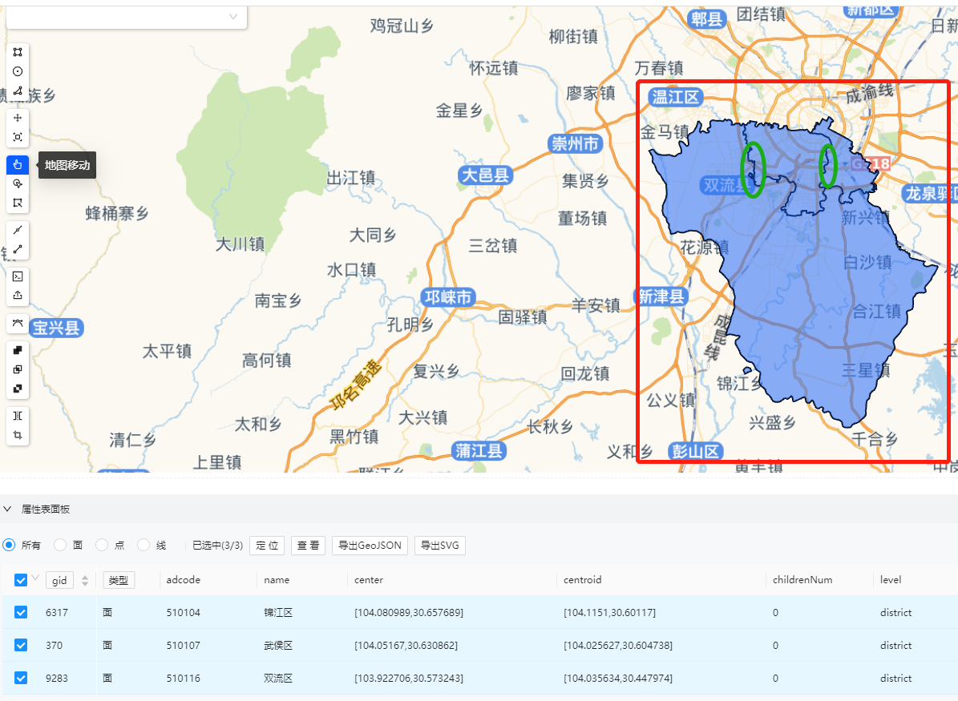
Task: Uncheck the 锦江区 row checkbox
Action: click(x=21, y=612)
